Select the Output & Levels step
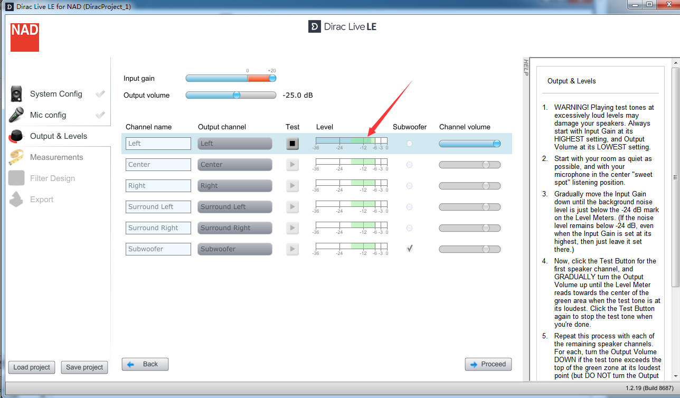The image size is (680, 398). point(59,136)
